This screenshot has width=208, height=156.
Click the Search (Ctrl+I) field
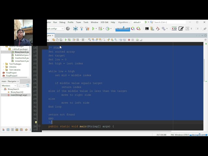[170, 22]
